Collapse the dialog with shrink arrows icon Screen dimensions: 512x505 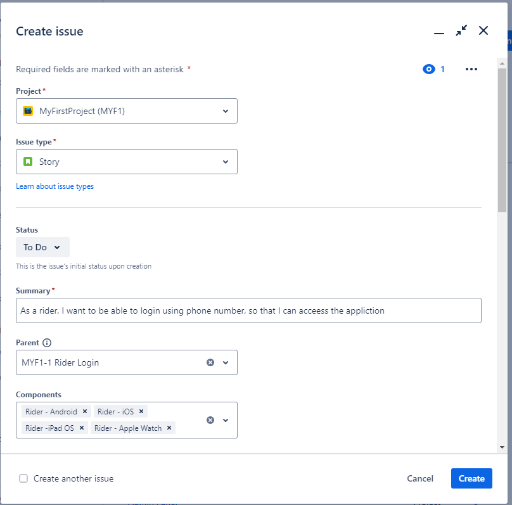[461, 30]
